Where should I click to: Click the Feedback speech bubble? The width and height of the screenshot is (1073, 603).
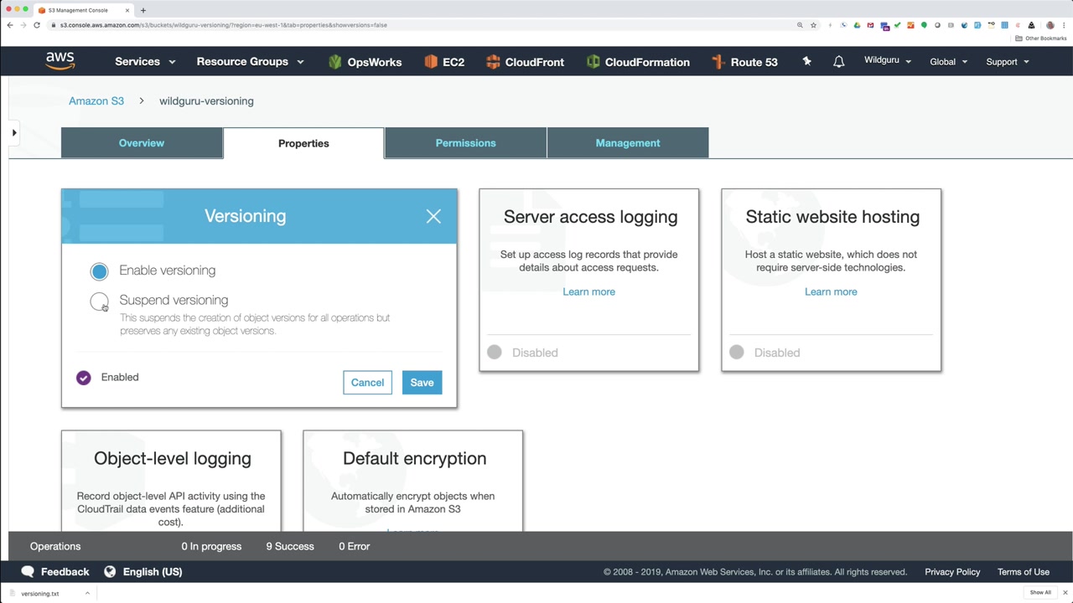(28, 571)
